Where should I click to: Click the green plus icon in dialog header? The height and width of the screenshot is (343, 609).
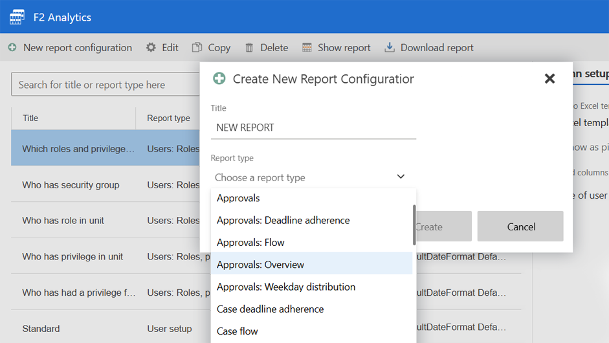click(x=219, y=78)
